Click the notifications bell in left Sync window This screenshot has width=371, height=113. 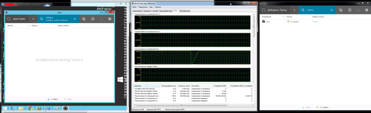101,19
